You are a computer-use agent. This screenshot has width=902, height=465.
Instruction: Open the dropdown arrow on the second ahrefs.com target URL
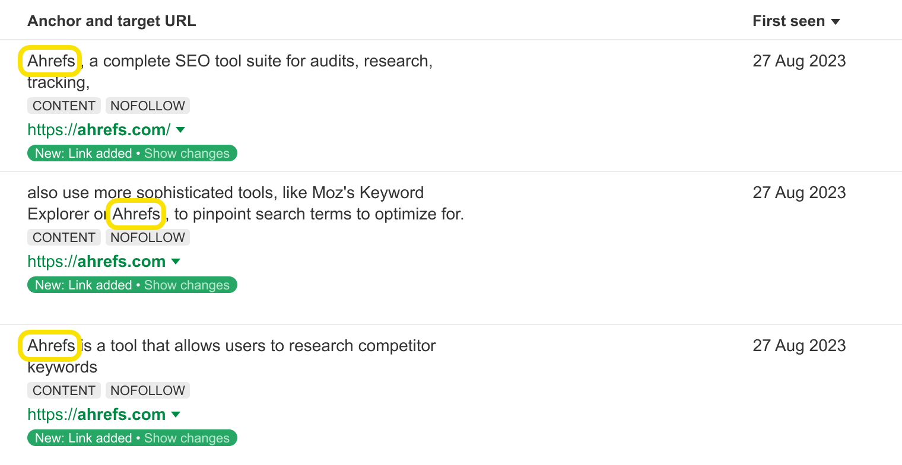(x=176, y=261)
